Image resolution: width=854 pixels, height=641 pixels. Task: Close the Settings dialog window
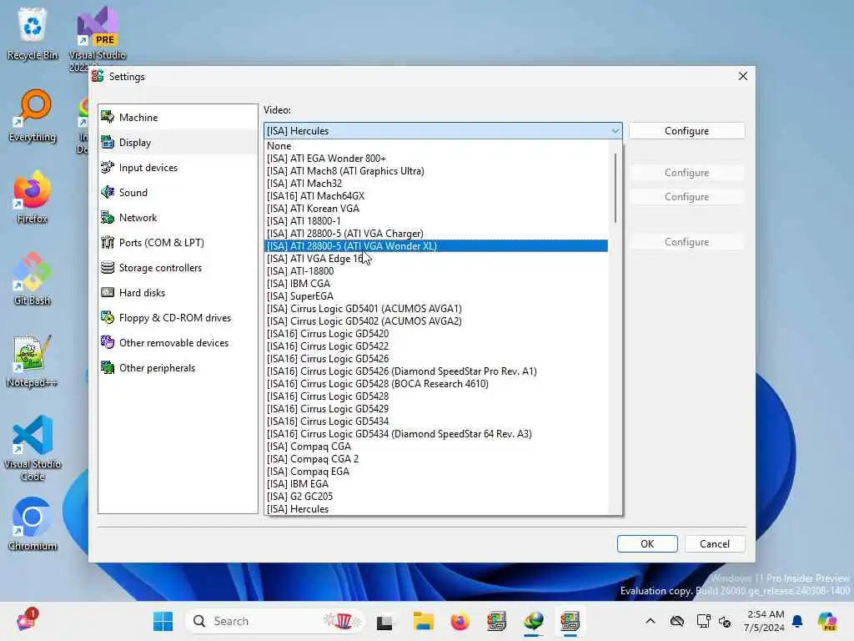pos(742,76)
